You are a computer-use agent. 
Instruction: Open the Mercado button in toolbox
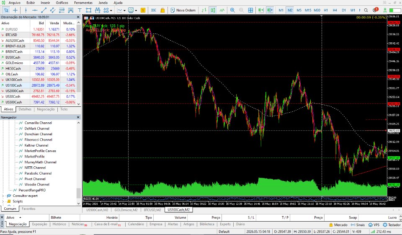(x=338, y=225)
